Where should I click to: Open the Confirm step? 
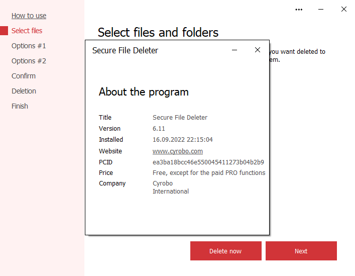coord(24,76)
